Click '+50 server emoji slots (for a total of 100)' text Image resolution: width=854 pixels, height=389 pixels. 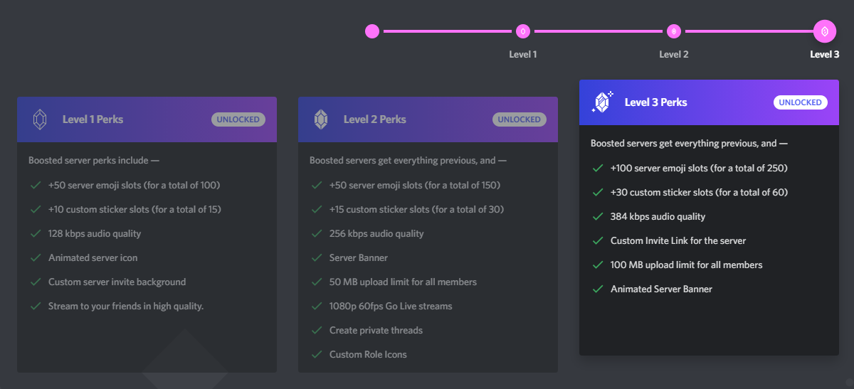tap(135, 185)
